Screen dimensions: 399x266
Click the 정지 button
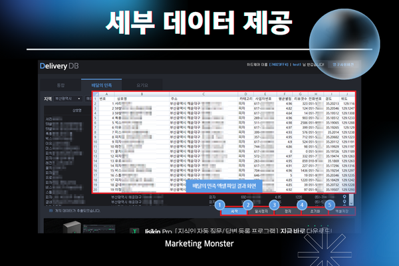point(288,211)
